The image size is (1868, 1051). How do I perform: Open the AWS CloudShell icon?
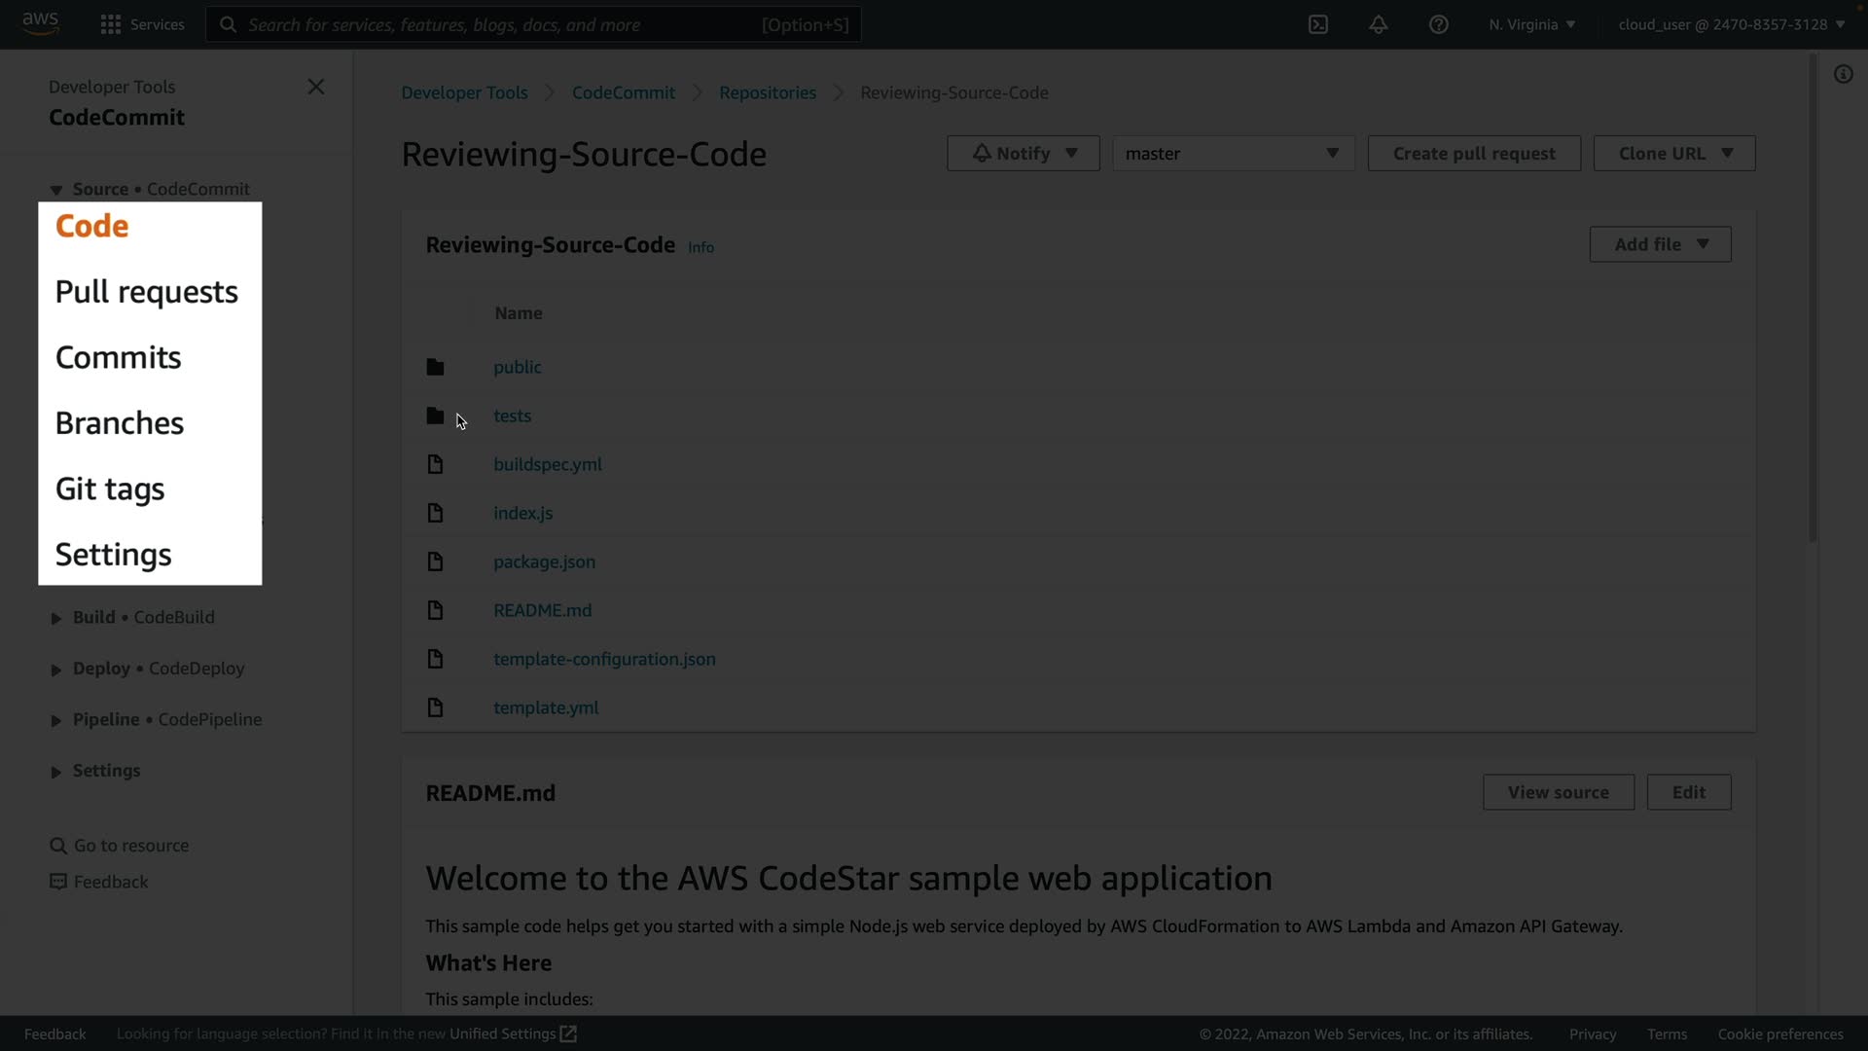[x=1318, y=24]
